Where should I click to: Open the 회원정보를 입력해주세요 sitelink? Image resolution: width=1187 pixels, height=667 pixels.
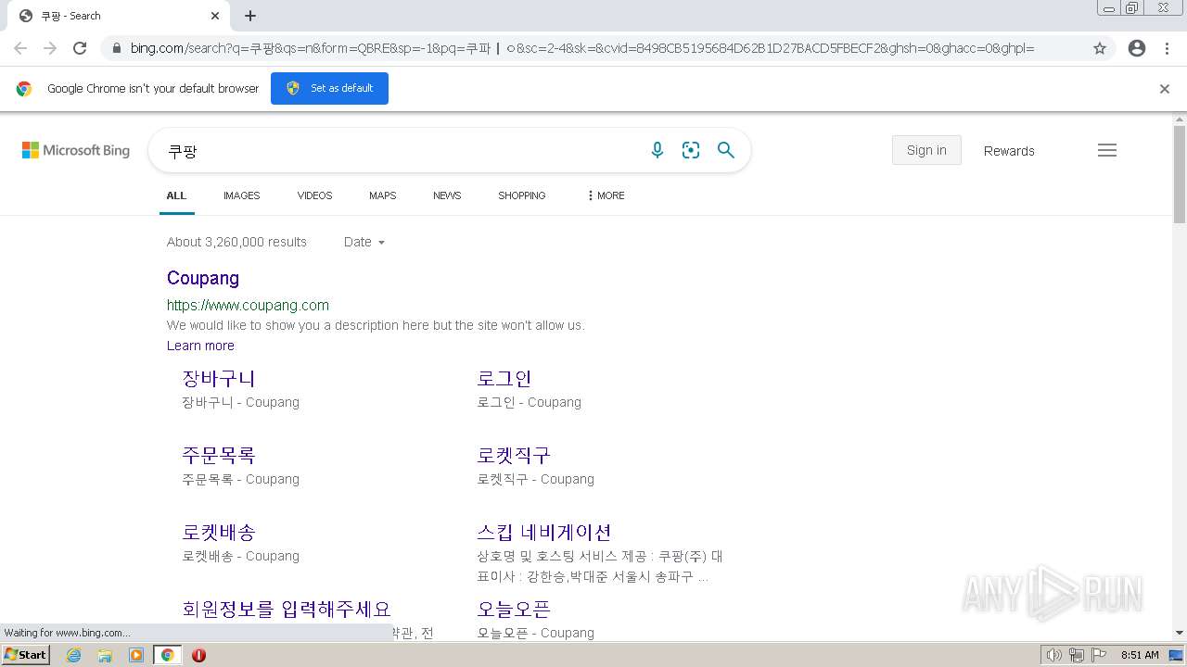286,609
